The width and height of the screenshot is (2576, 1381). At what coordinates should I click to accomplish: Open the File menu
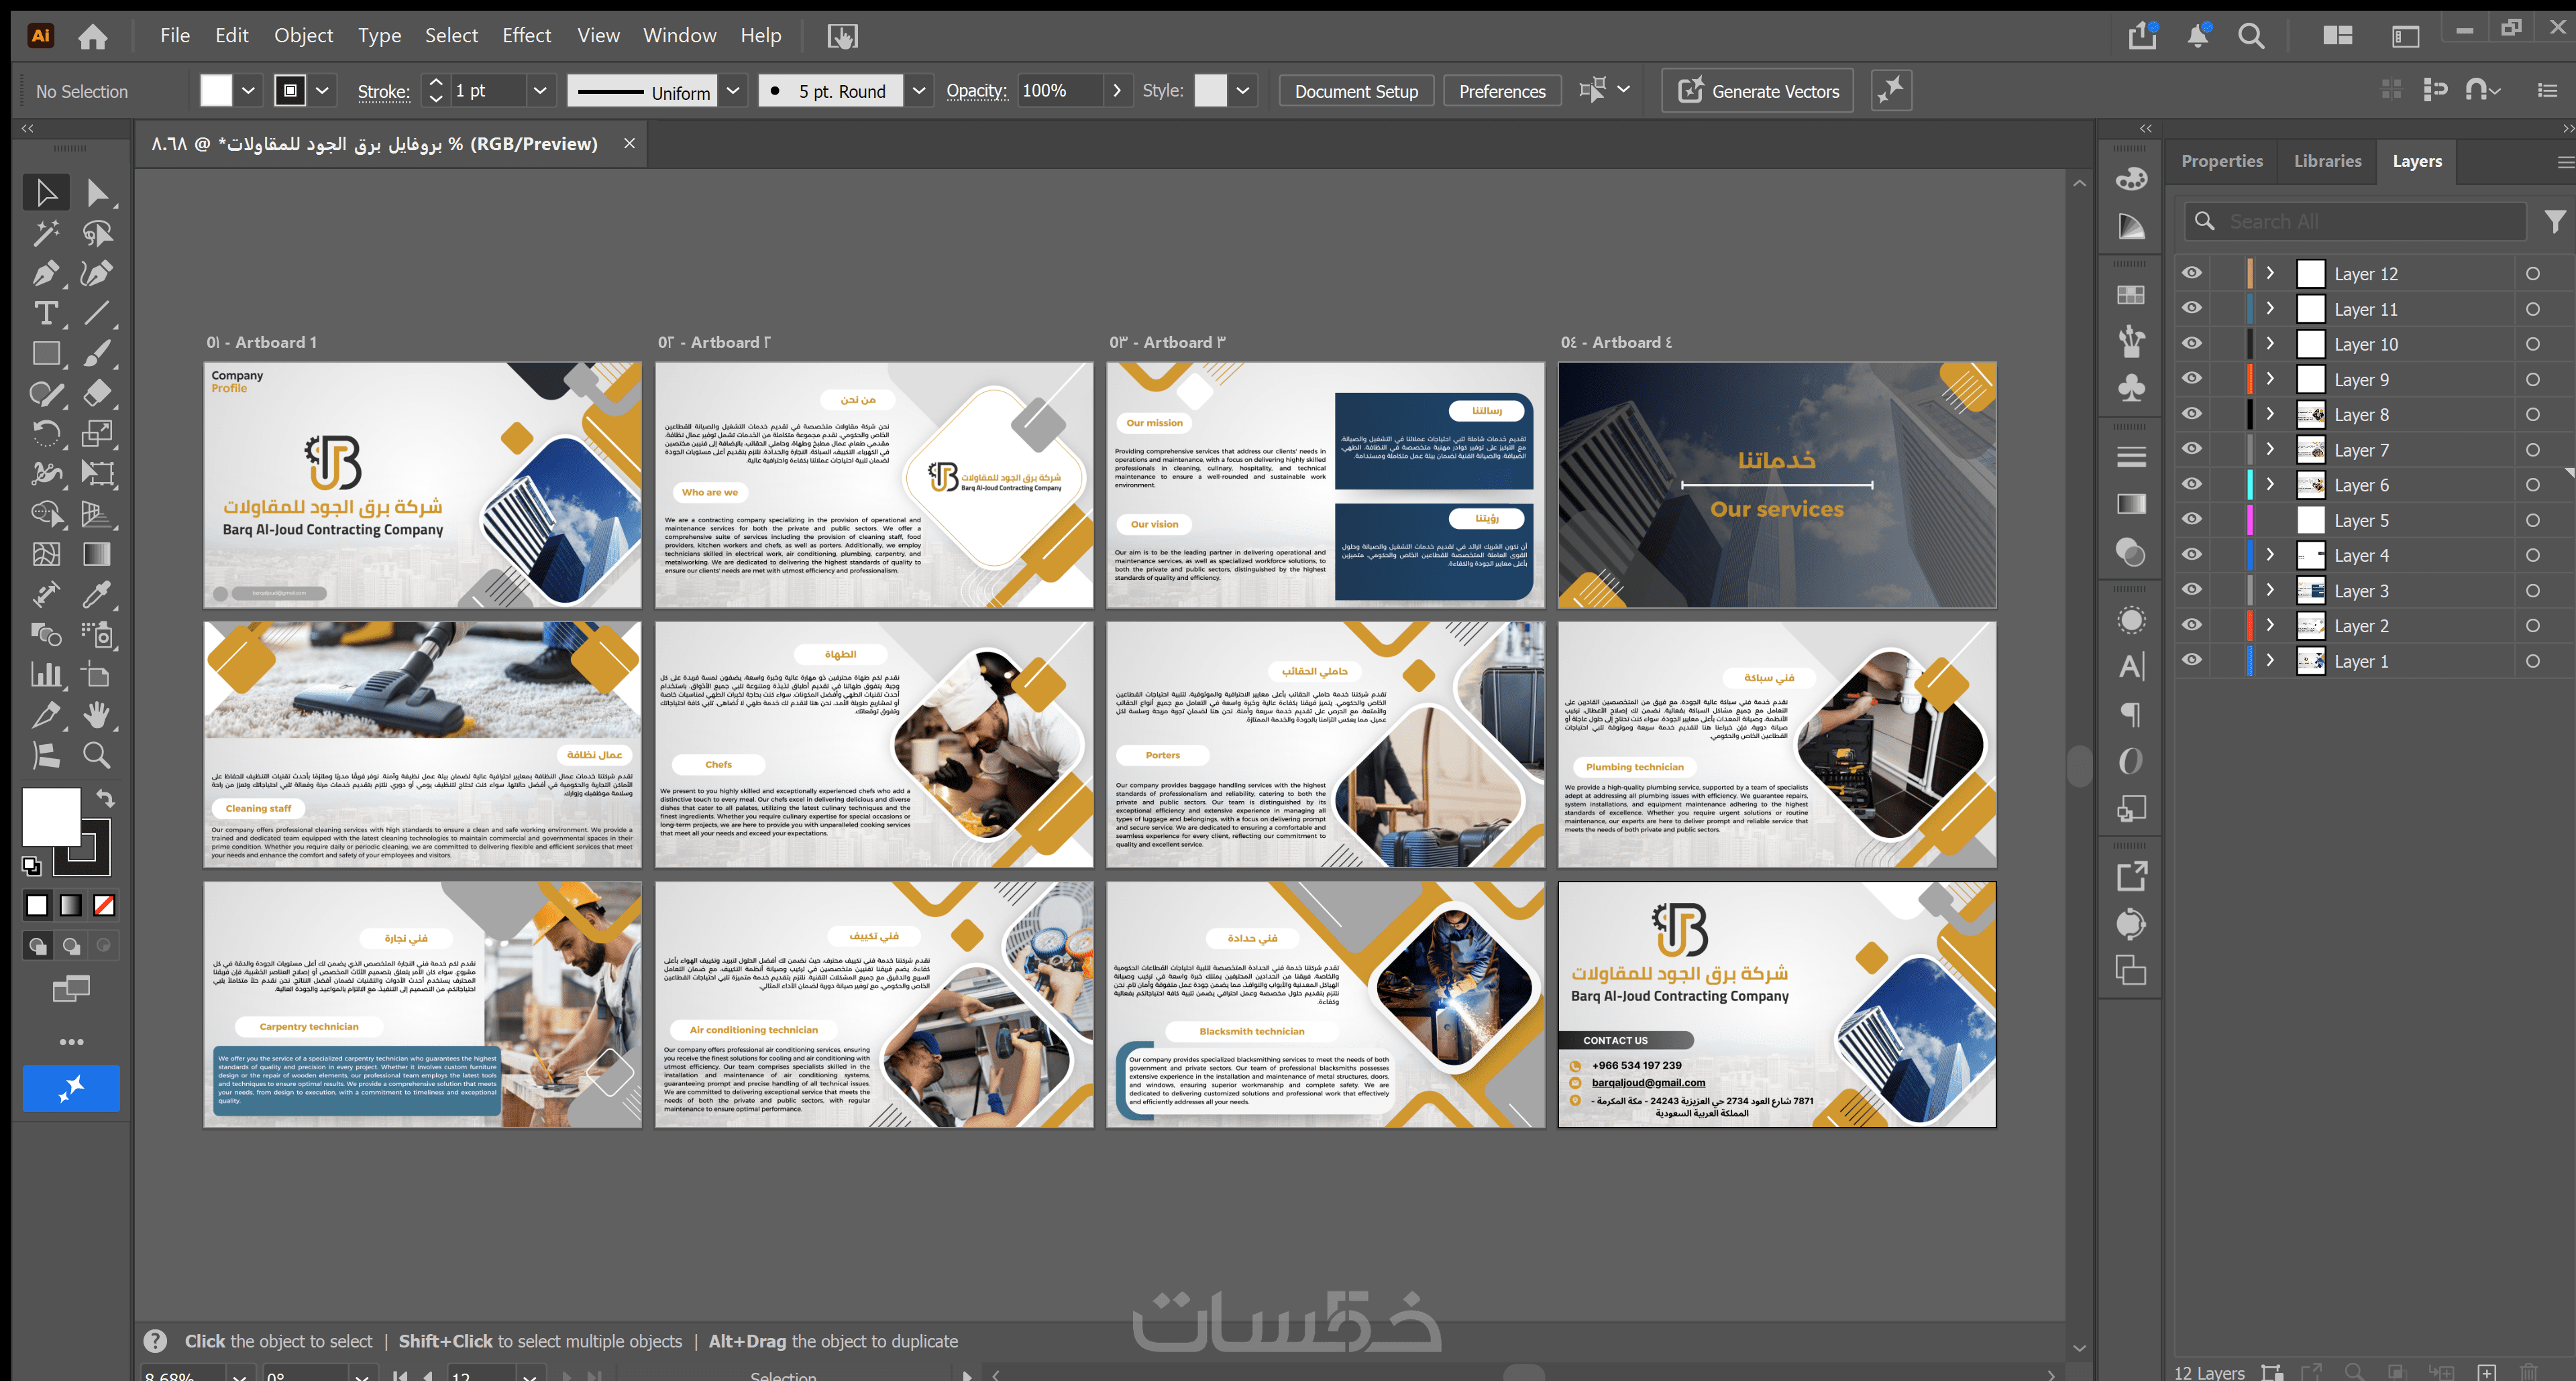(x=175, y=36)
